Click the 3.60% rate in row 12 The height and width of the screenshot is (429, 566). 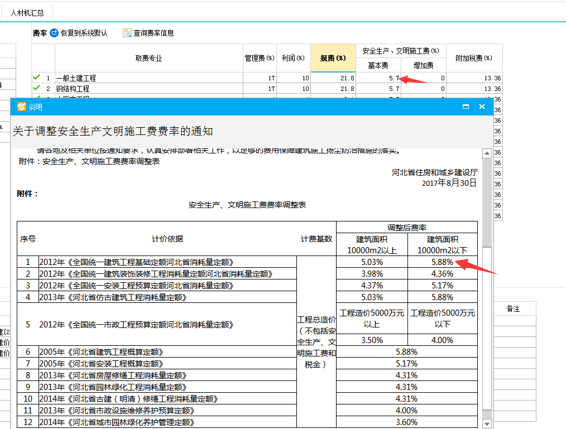click(406, 422)
